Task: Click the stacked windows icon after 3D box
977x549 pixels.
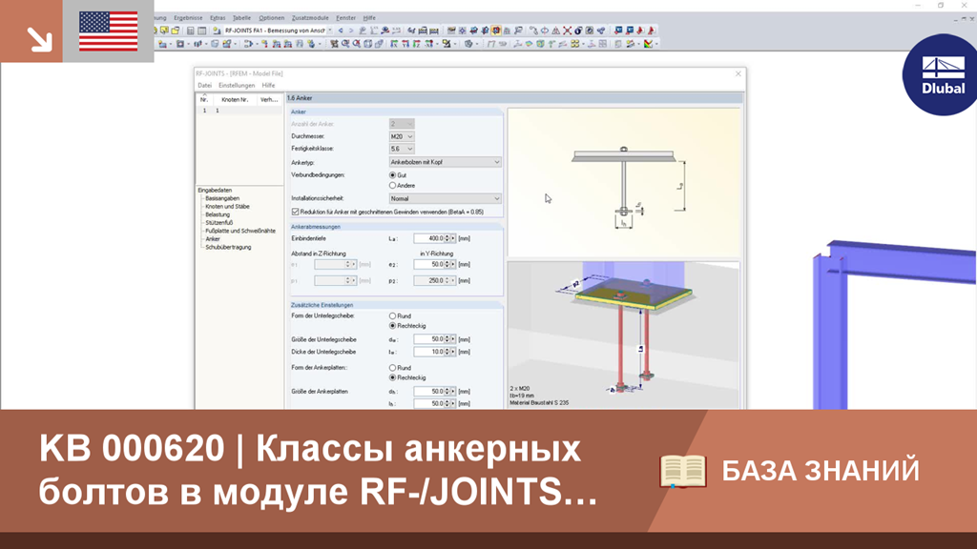Action: point(378,44)
